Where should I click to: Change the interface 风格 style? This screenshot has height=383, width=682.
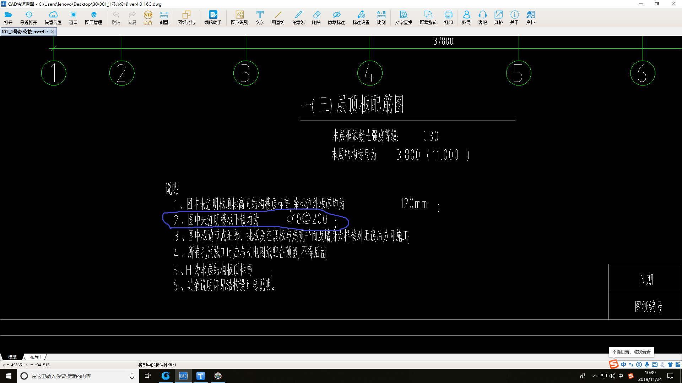click(x=498, y=18)
